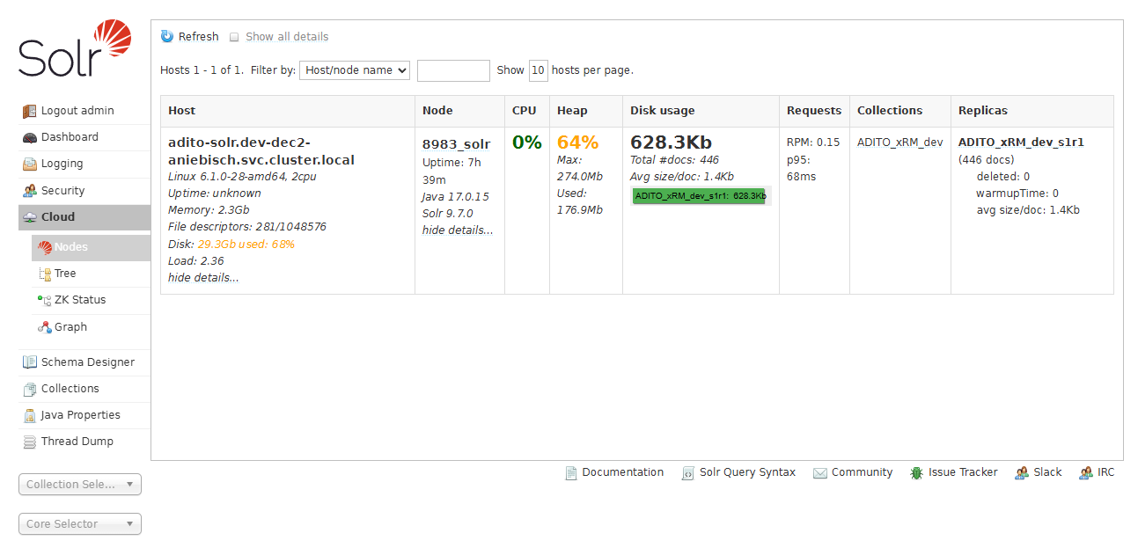Open the Logging page
The width and height of the screenshot is (1138, 548).
pyautogui.click(x=61, y=164)
